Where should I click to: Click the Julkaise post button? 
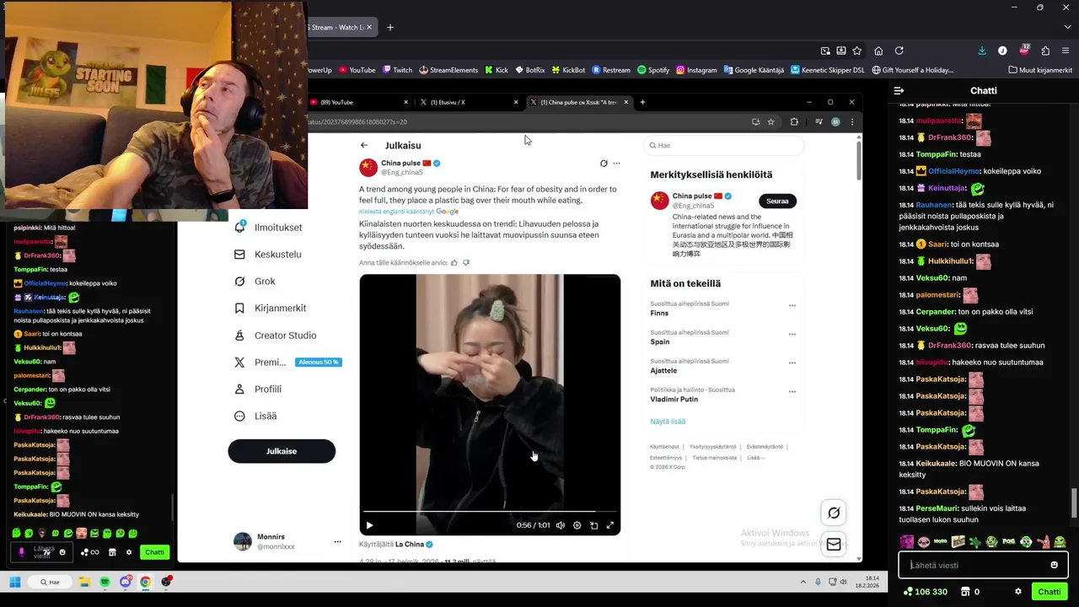point(282,451)
